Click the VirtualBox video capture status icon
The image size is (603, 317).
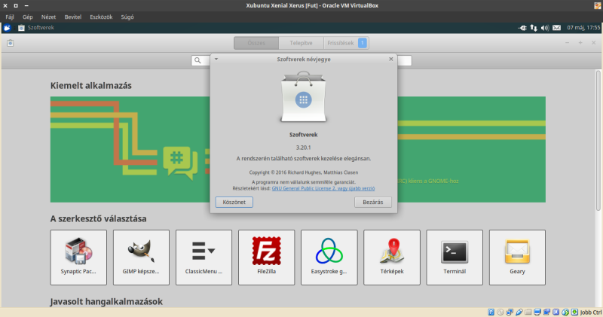pos(546,312)
